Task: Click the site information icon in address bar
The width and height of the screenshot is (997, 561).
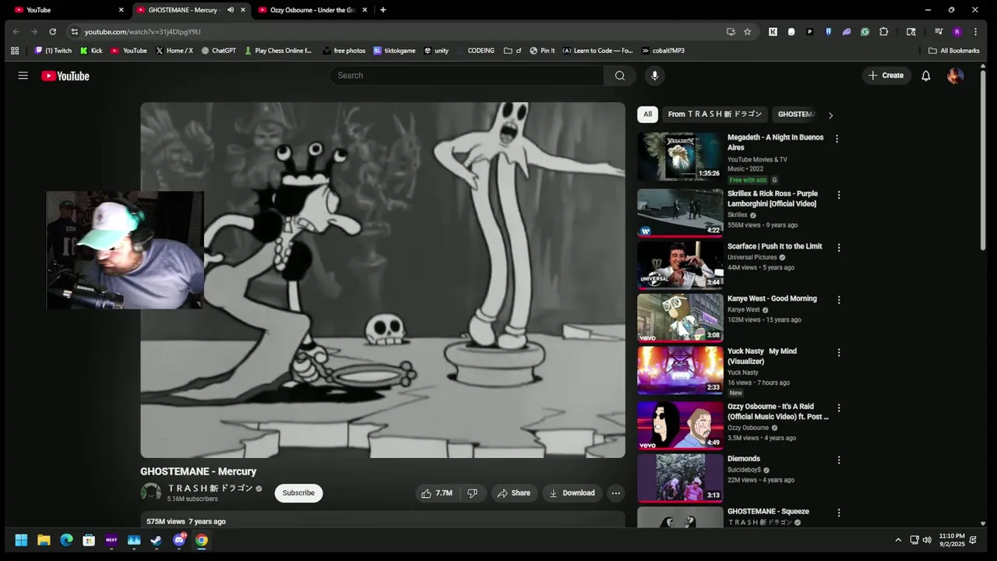Action: point(74,32)
